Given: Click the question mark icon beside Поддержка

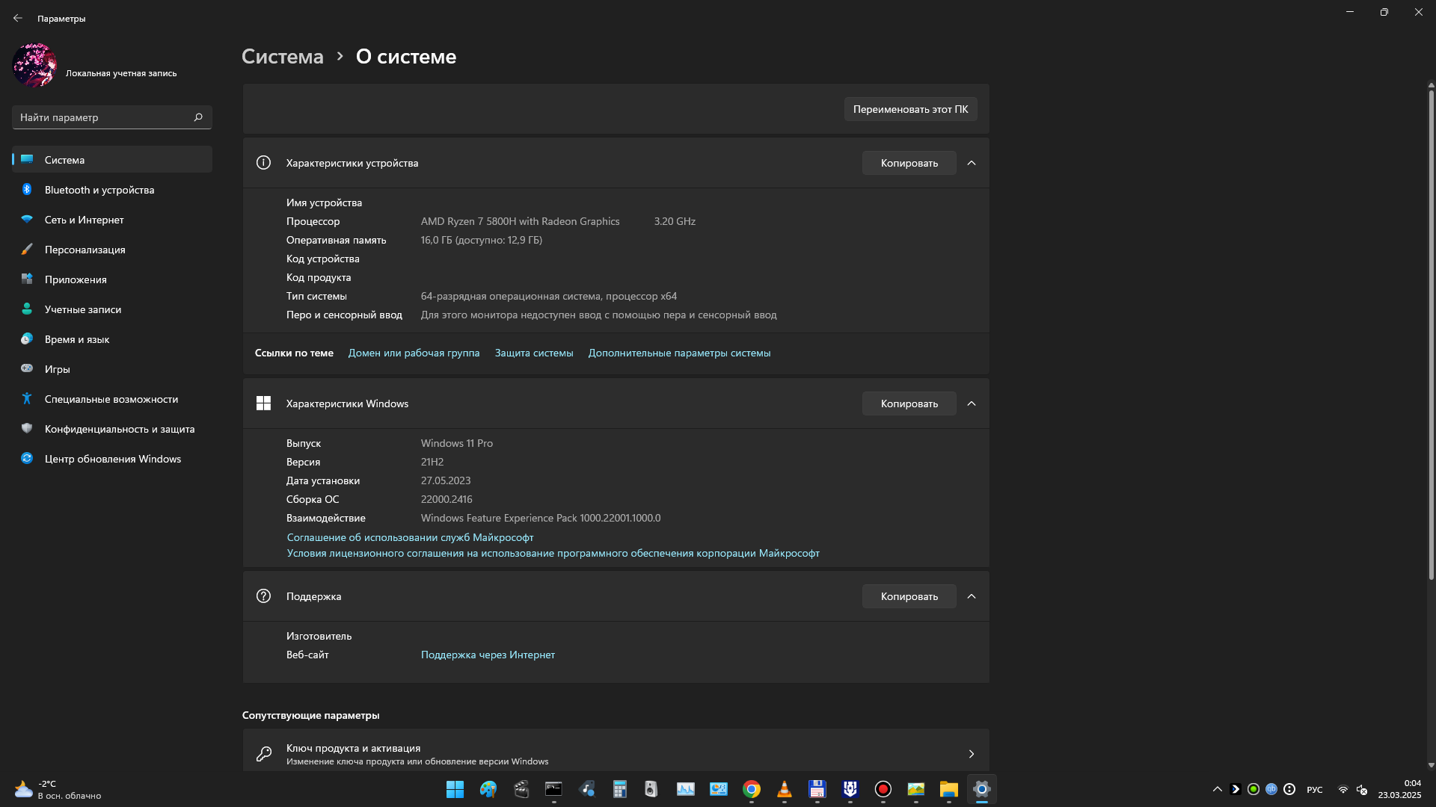Looking at the screenshot, I should click(263, 596).
